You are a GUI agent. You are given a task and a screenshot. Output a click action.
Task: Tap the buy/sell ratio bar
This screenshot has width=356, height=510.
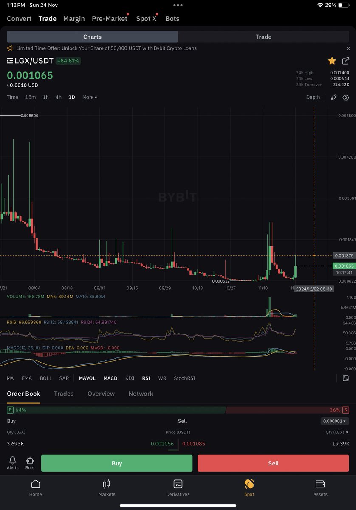(178, 410)
